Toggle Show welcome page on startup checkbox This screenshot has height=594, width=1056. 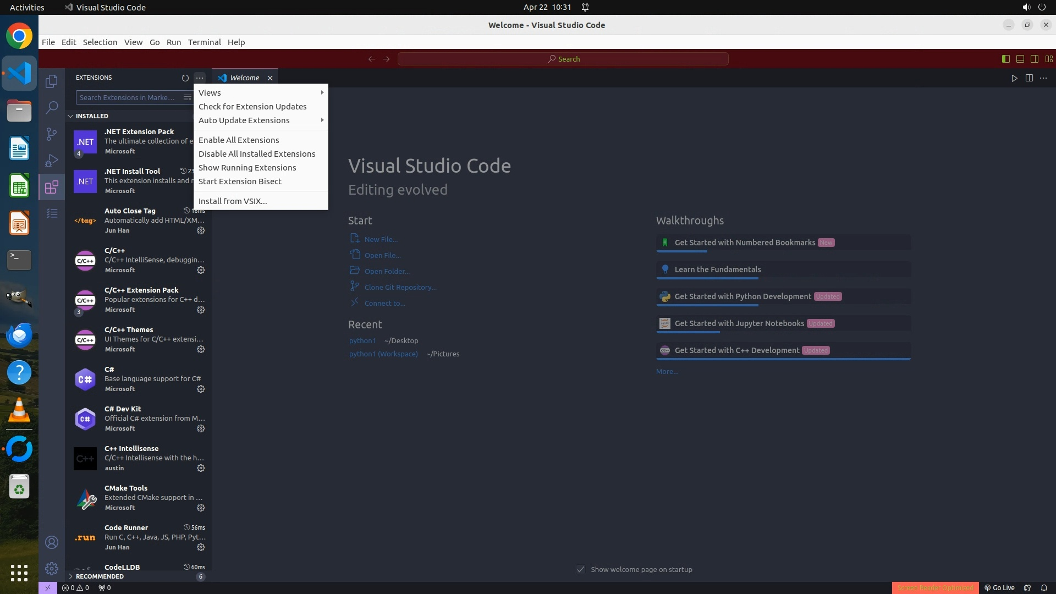(x=581, y=569)
